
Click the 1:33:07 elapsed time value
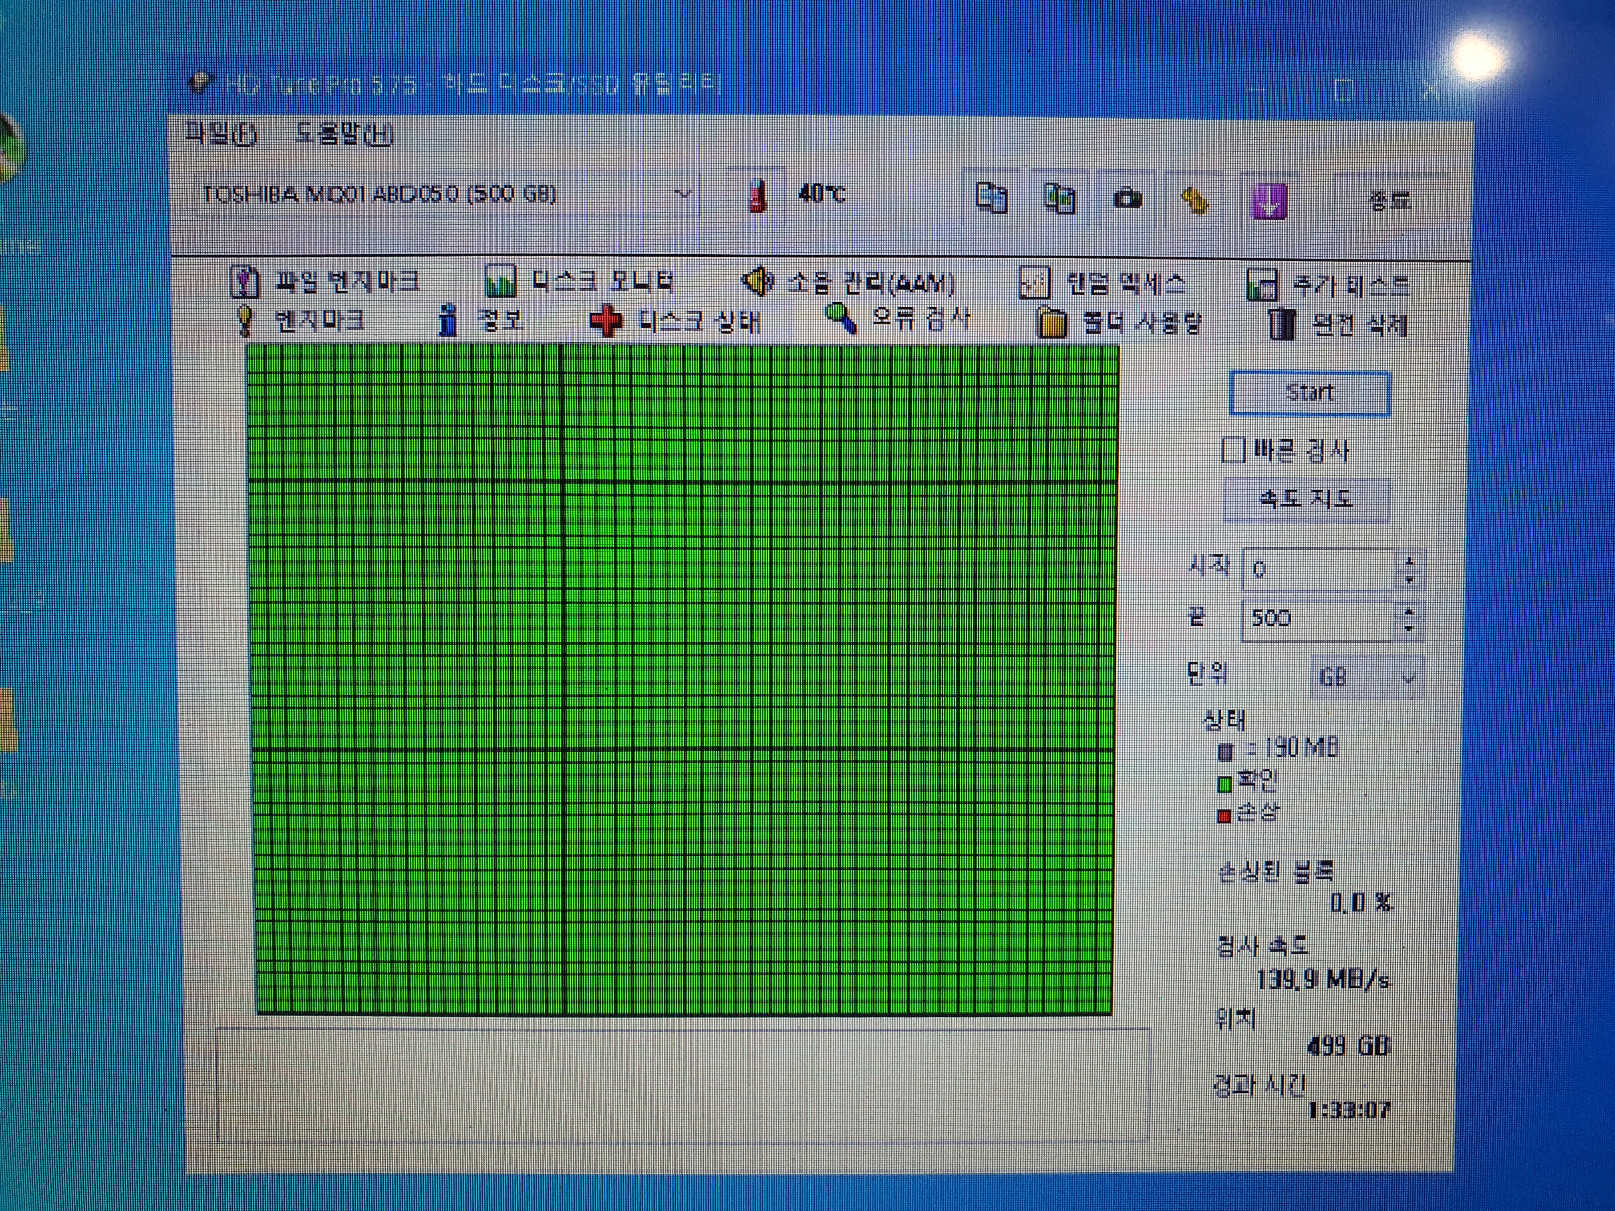1349,1111
